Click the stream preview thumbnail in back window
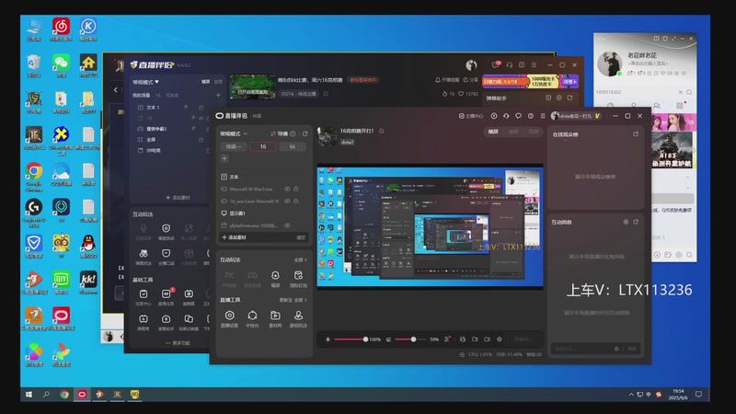The image size is (736, 414). coord(252,86)
